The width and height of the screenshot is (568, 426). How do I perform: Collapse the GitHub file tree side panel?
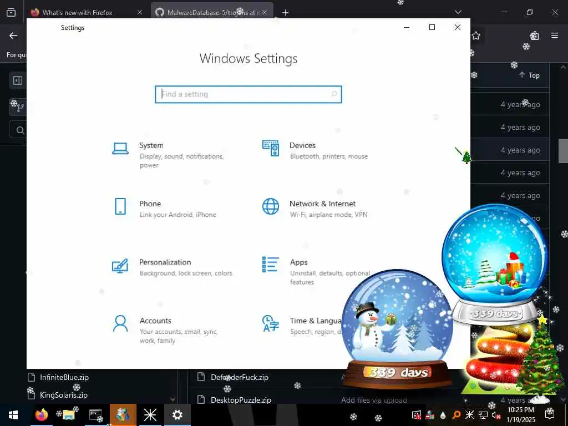[17, 80]
